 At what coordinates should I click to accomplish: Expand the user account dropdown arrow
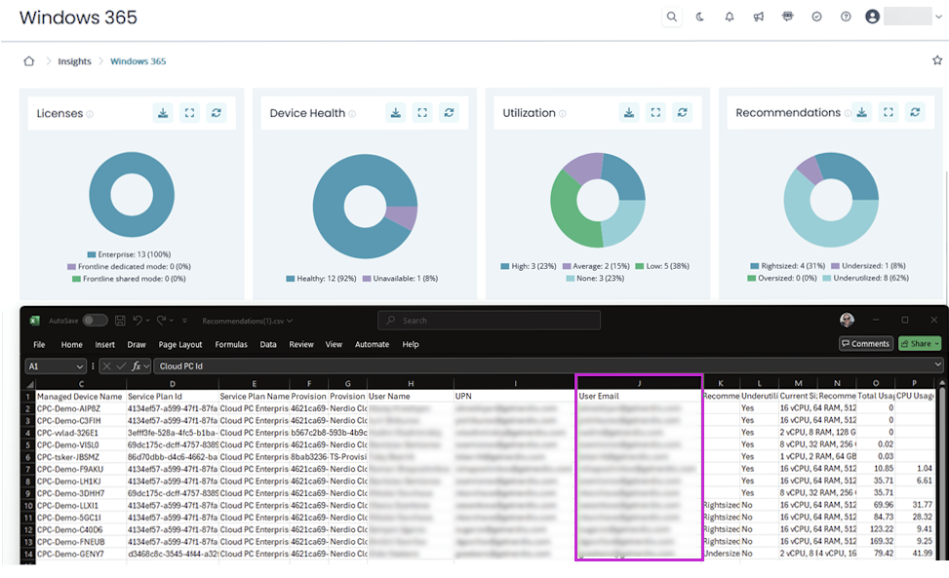tap(939, 17)
